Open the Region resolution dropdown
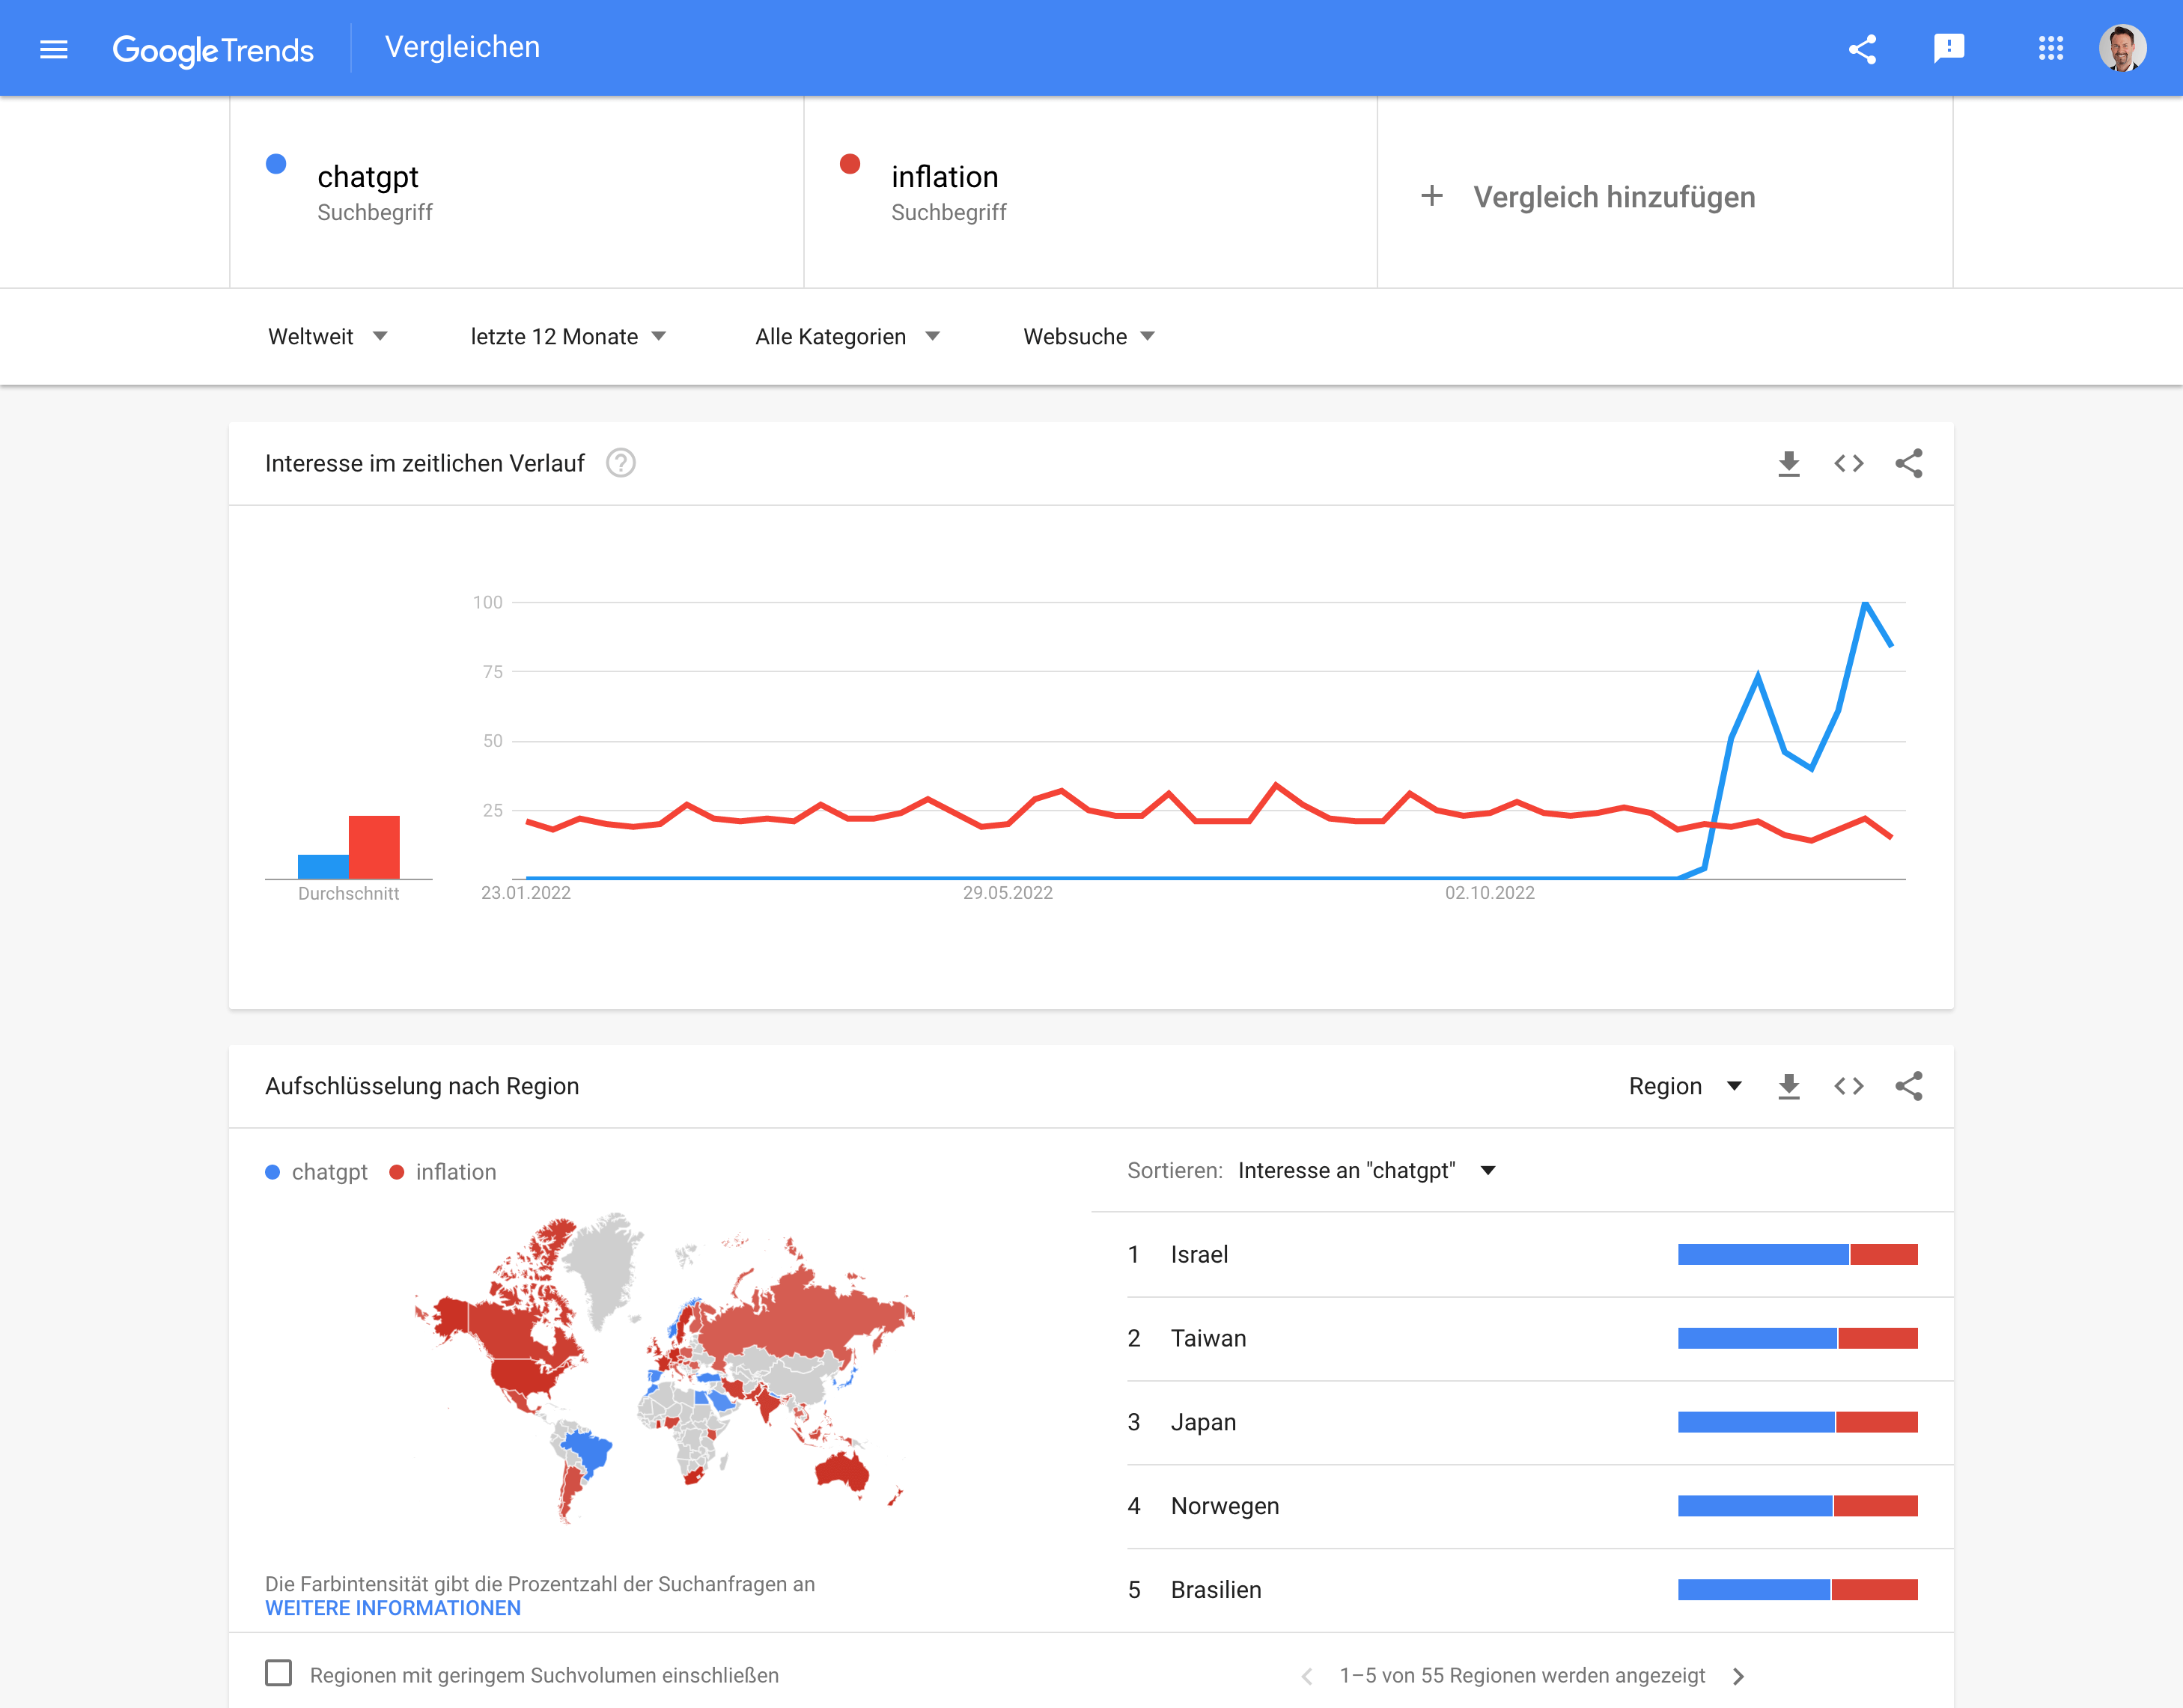Image resolution: width=2183 pixels, height=1708 pixels. pyautogui.click(x=1685, y=1086)
